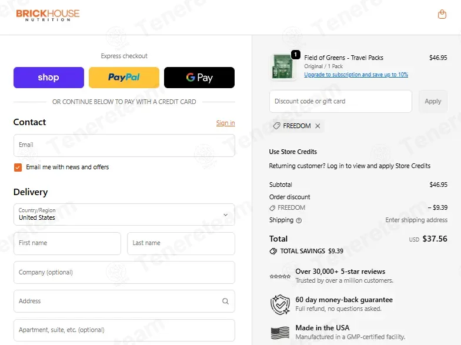461x345 pixels.
Task: Click the shipping help question mark icon
Action: (299, 220)
